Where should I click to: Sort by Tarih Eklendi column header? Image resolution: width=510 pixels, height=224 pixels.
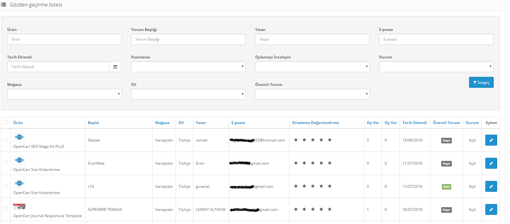click(x=415, y=123)
